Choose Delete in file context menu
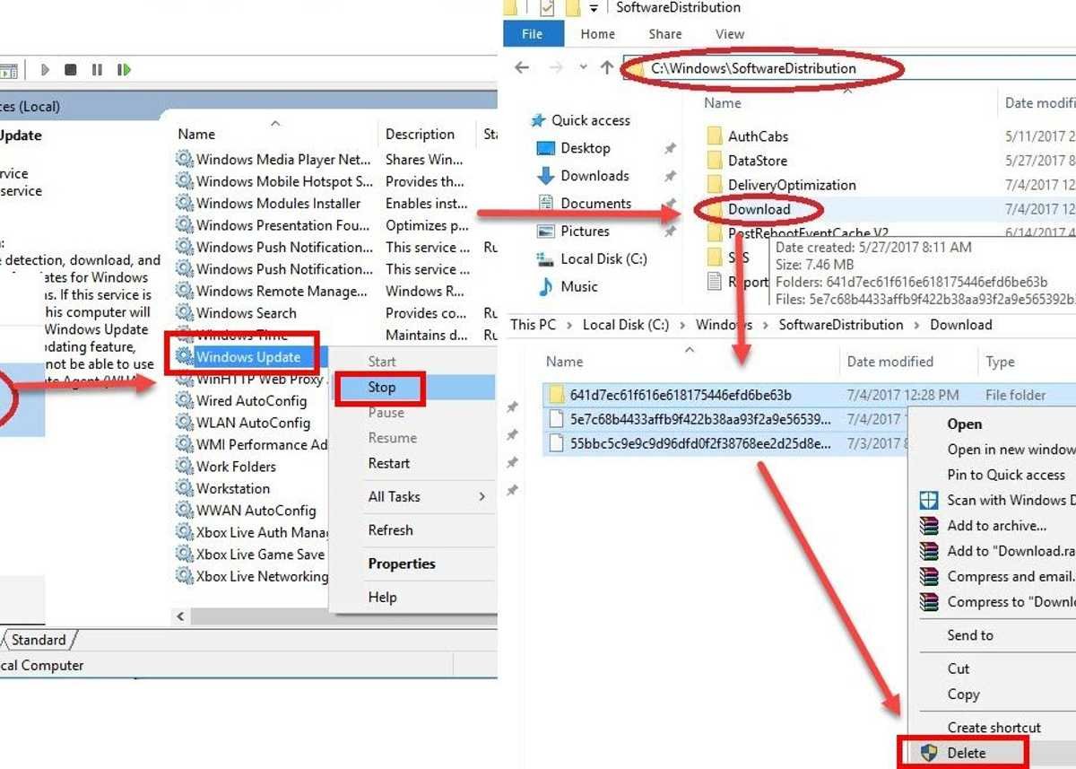 click(967, 753)
